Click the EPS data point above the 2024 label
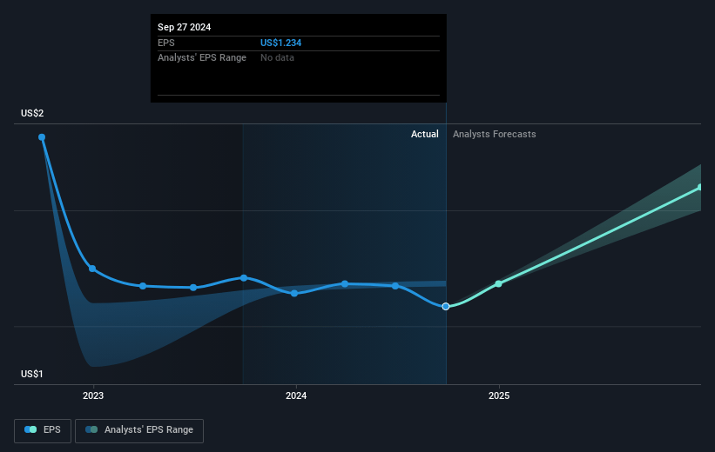Image resolution: width=715 pixels, height=452 pixels. pyautogui.click(x=294, y=293)
